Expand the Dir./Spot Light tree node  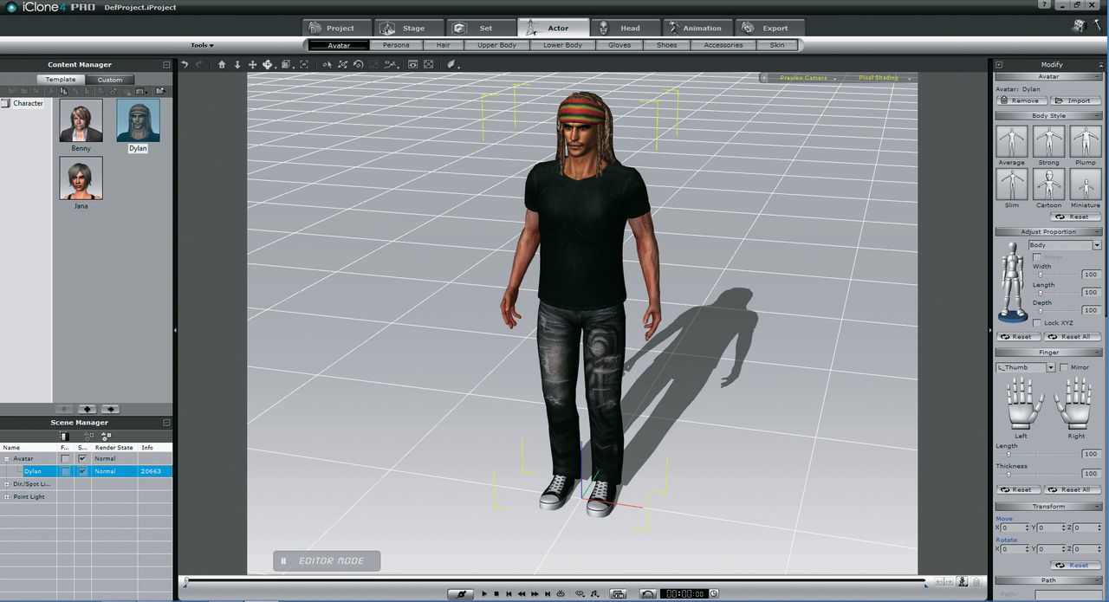click(7, 484)
